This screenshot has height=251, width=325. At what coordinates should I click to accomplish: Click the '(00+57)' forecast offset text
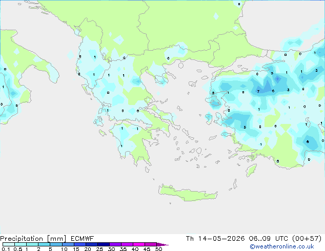click(307, 239)
